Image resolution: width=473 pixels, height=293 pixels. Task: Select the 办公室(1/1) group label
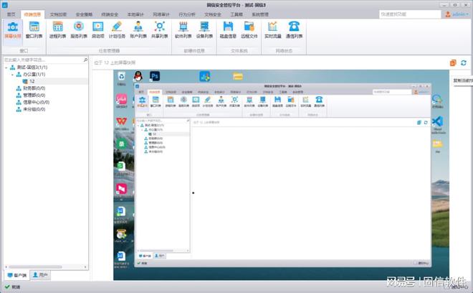click(34, 75)
